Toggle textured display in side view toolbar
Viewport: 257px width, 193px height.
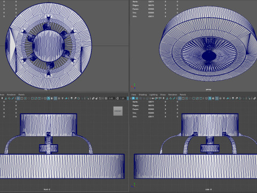coord(221,99)
